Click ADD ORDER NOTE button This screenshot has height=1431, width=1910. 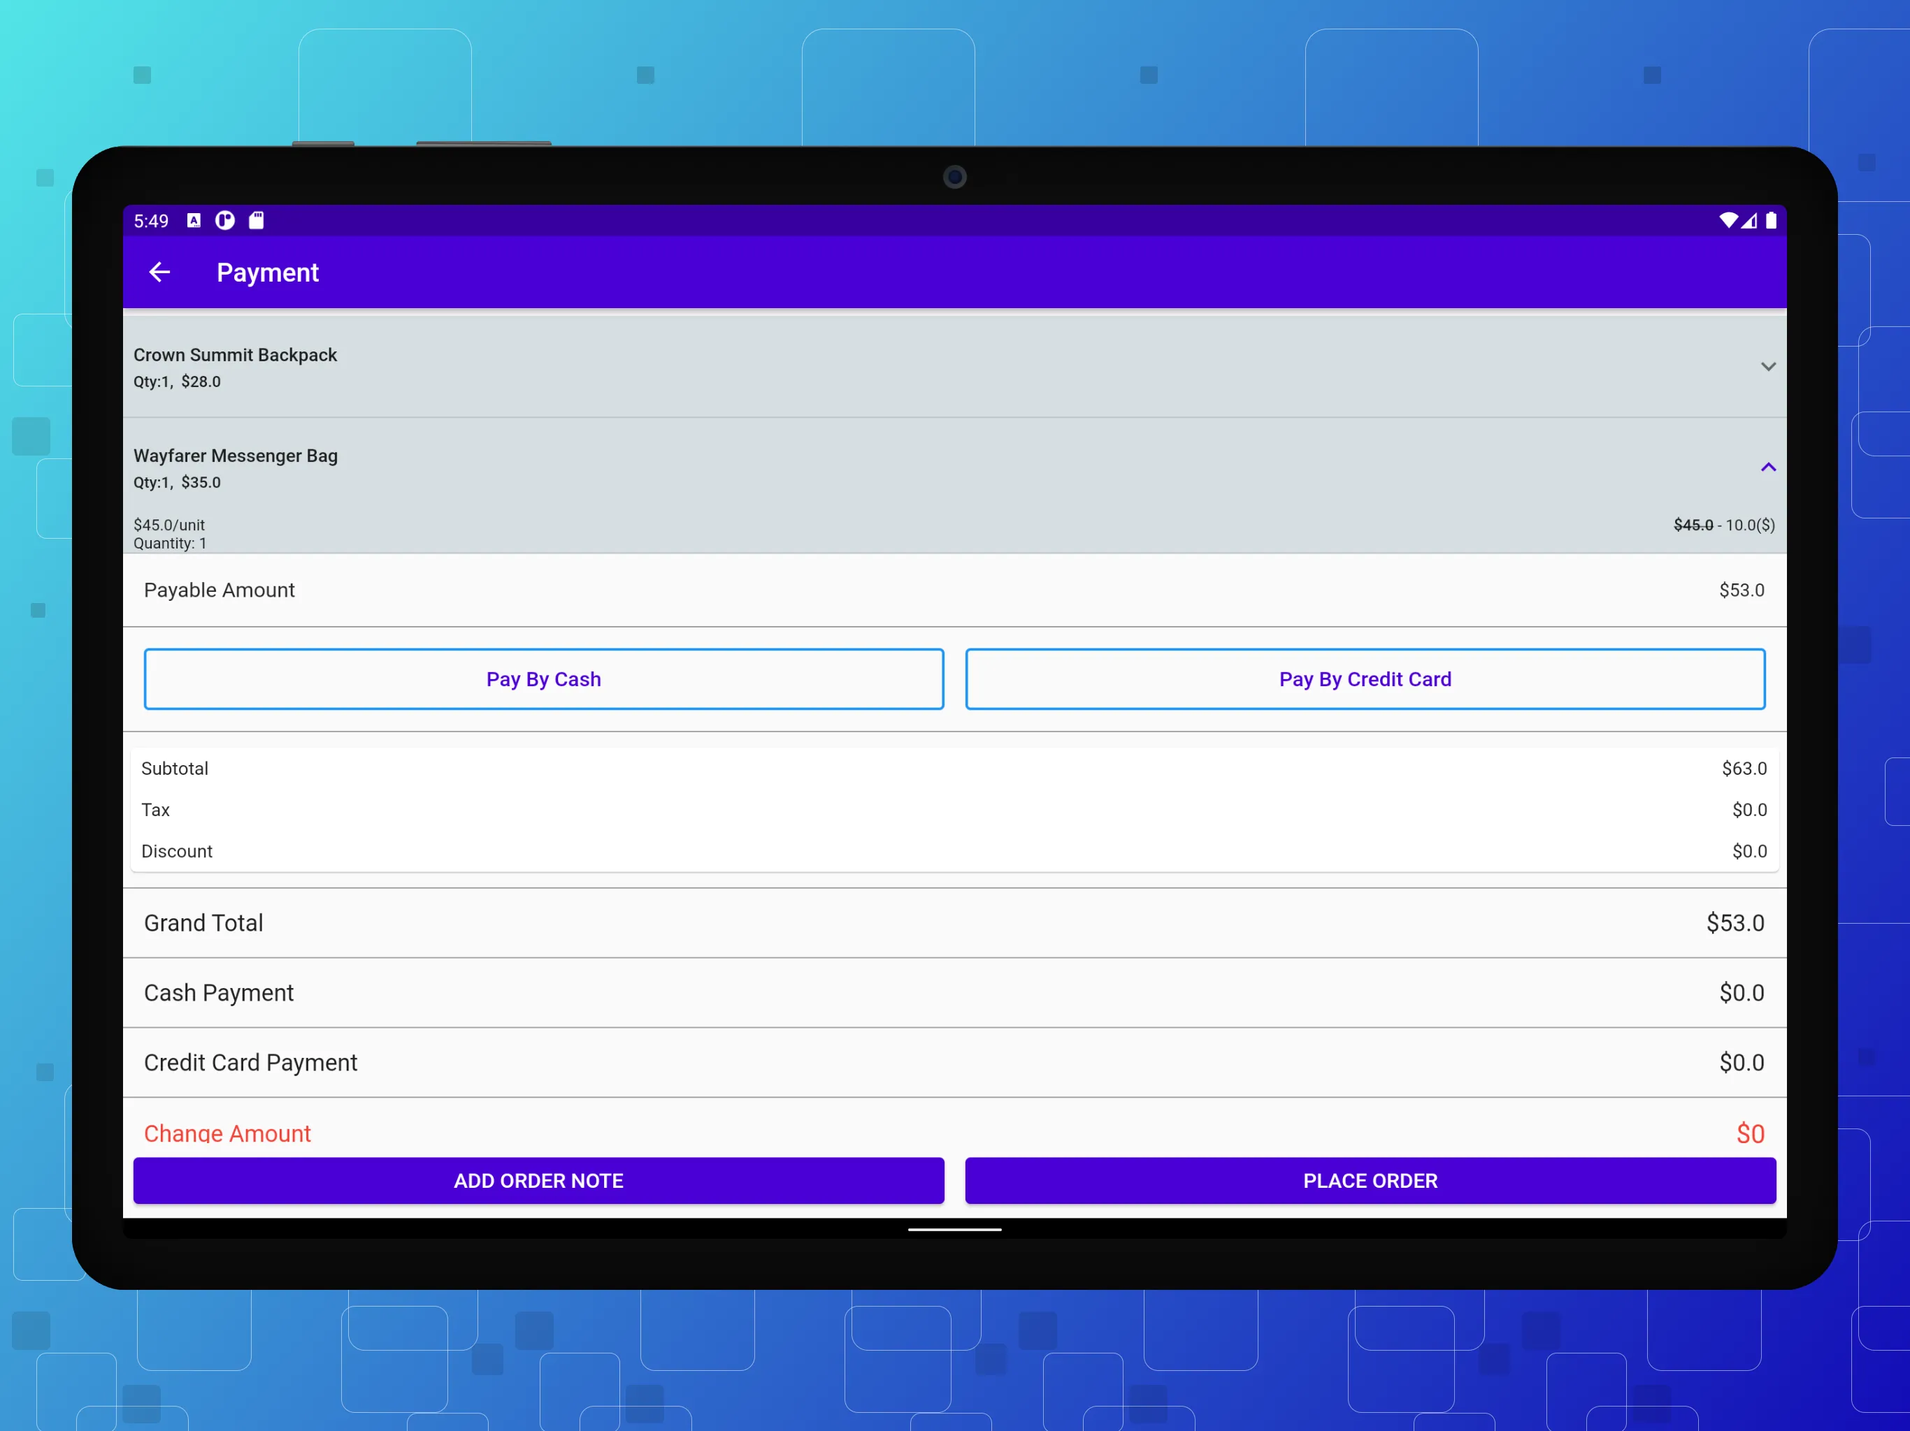tap(537, 1180)
